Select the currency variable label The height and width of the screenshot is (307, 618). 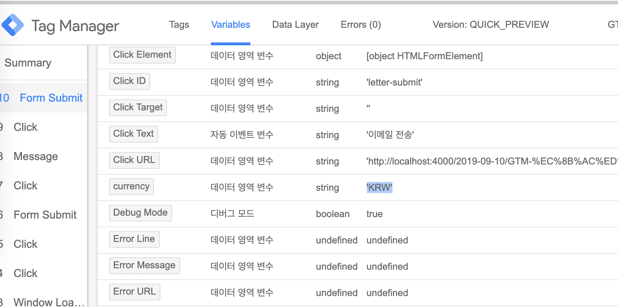131,186
